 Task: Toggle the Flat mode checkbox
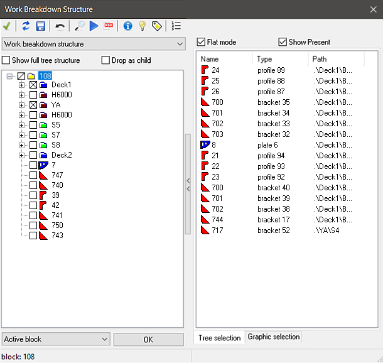[201, 42]
